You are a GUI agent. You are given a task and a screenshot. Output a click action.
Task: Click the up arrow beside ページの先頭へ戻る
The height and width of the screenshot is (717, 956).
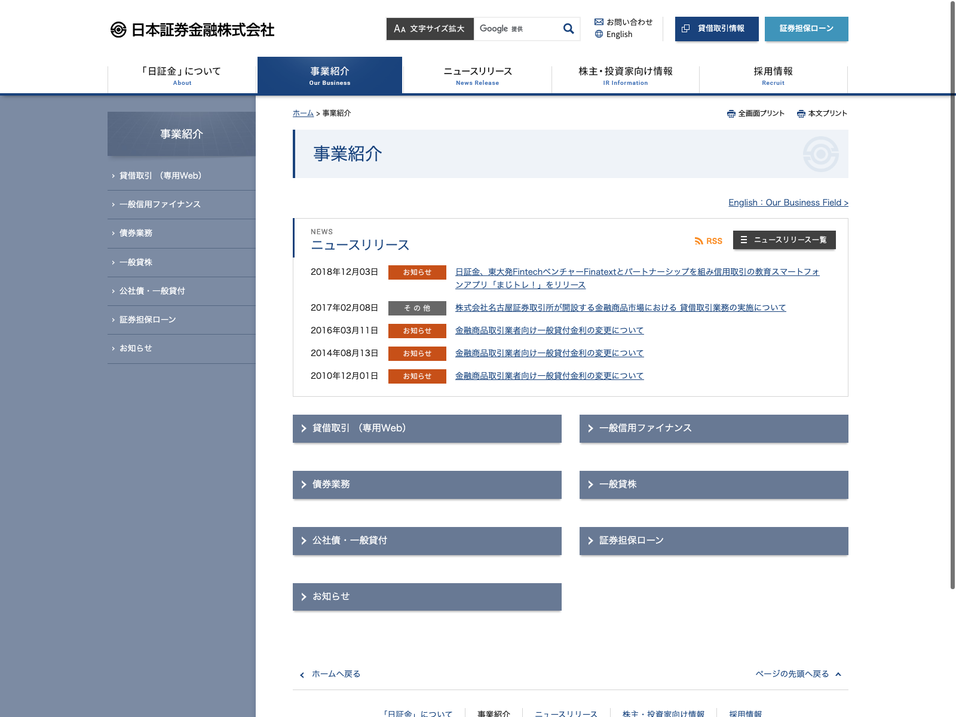(838, 674)
